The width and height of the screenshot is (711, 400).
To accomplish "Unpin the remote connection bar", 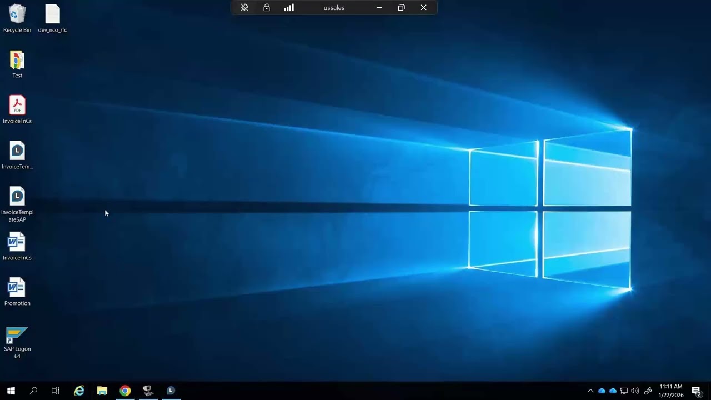I will [244, 8].
